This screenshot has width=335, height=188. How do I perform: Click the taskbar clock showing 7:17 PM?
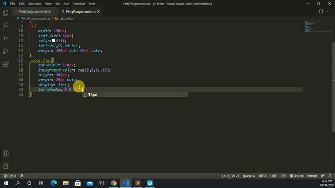click(x=327, y=181)
